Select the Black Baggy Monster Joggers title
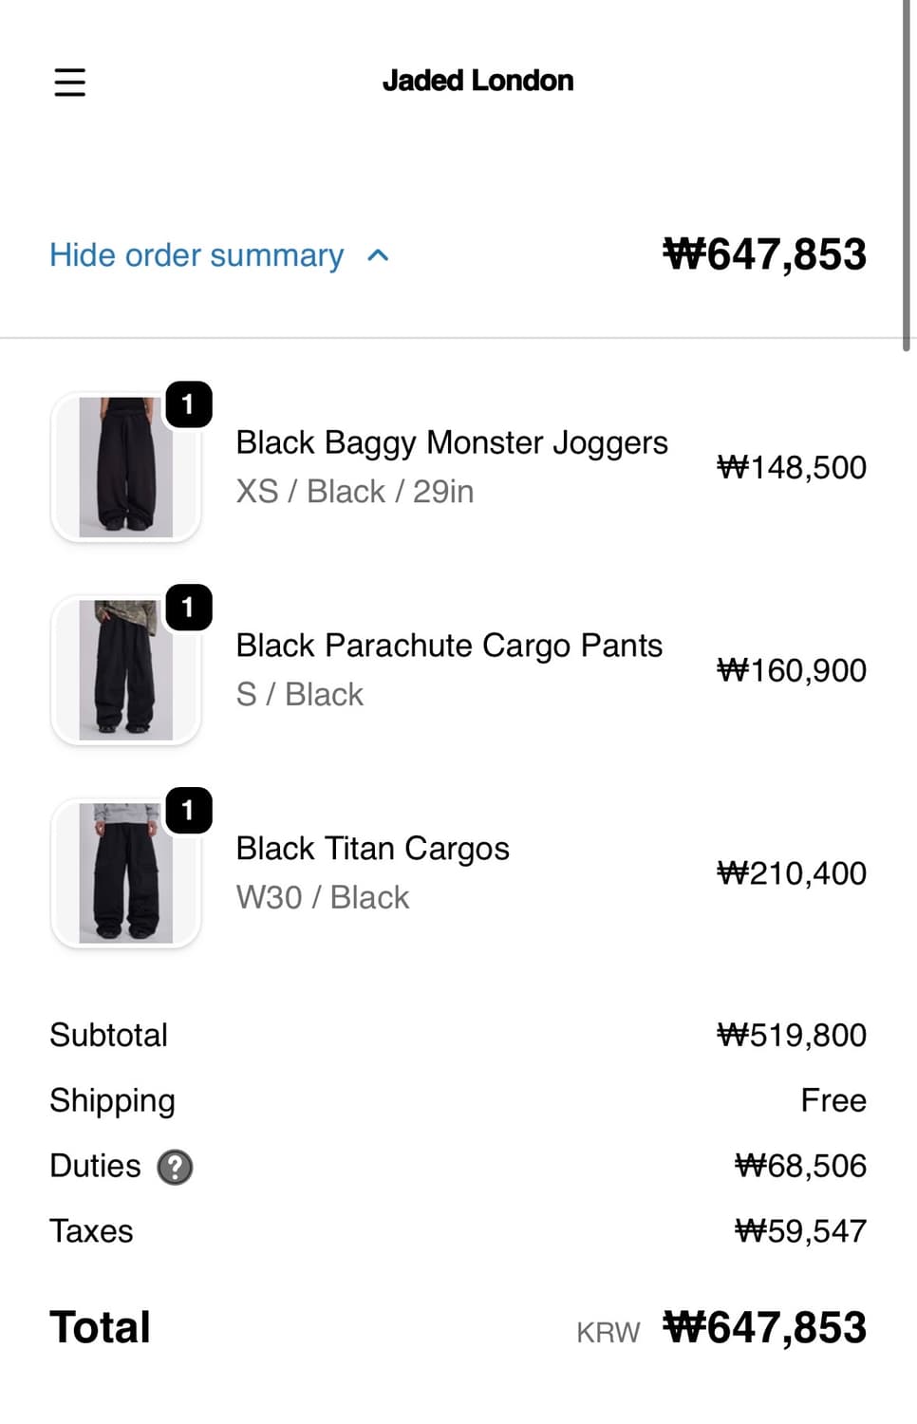917x1424 pixels. (452, 442)
